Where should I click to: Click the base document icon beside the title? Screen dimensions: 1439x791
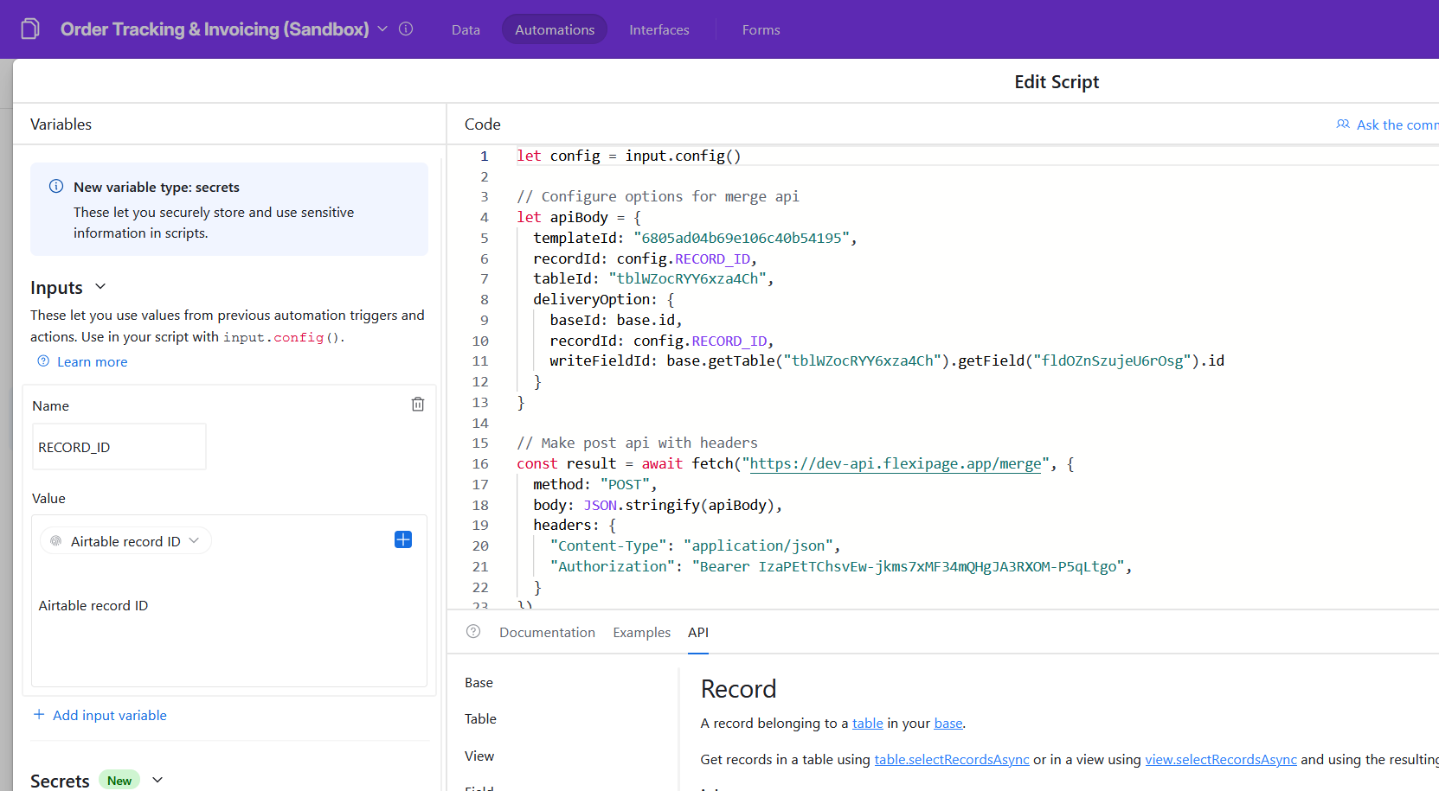point(30,29)
